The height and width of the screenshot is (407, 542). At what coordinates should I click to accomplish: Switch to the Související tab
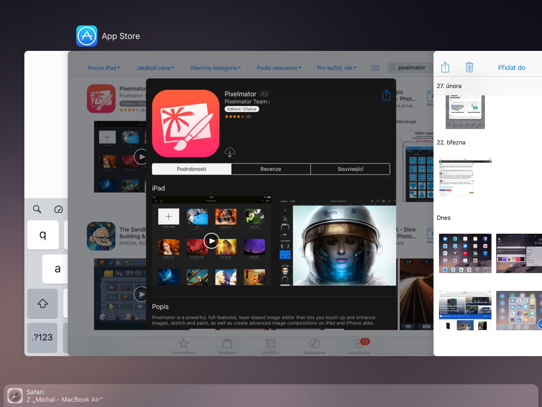[351, 169]
